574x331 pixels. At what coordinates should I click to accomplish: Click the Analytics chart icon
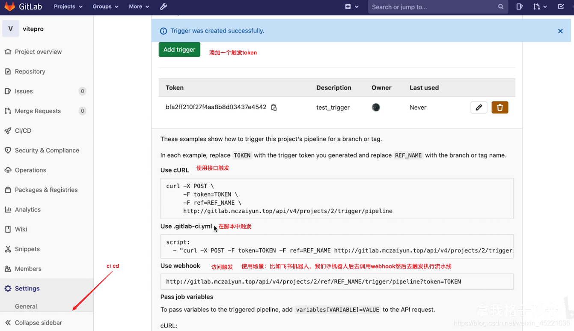(8, 209)
